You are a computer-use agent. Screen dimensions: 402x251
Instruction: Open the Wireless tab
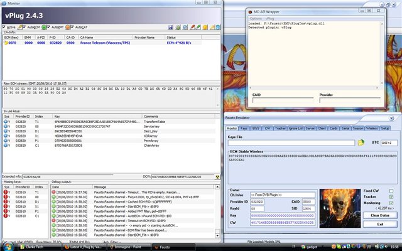click(372, 128)
